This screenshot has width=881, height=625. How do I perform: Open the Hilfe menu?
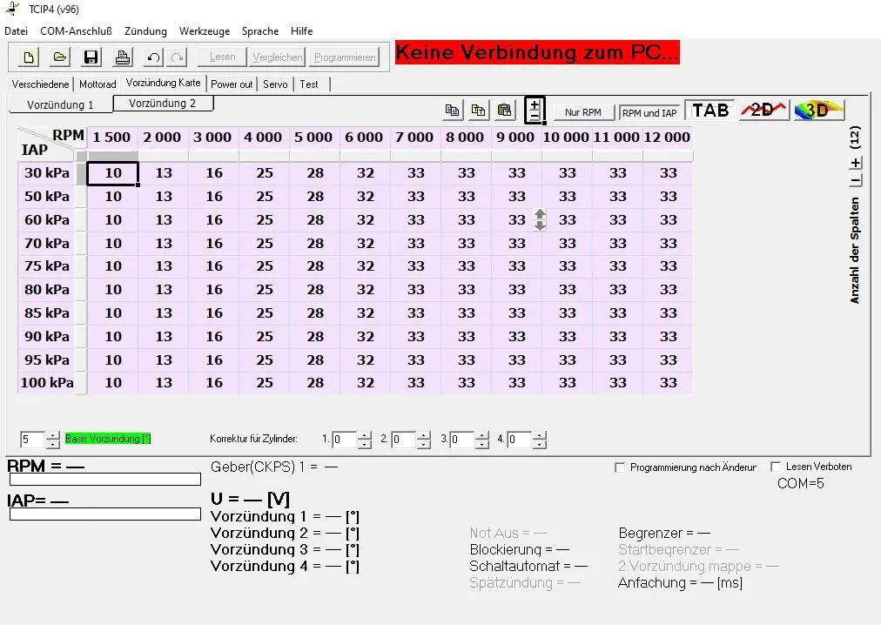click(x=302, y=31)
